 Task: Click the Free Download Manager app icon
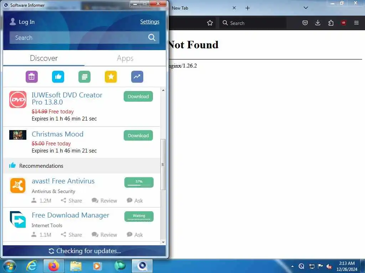(18, 219)
